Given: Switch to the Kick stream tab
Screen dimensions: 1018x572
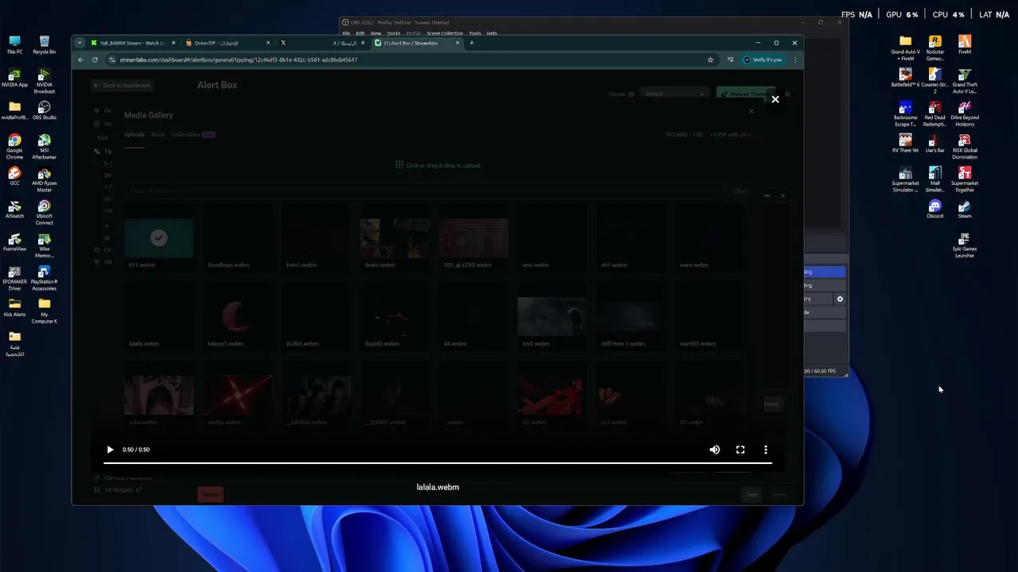Looking at the screenshot, I should [x=132, y=43].
